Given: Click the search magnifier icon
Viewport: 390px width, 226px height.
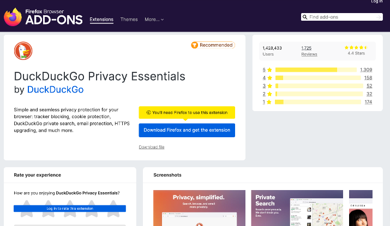Looking at the screenshot, I should click(x=305, y=17).
